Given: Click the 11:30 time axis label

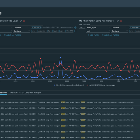Looking at the screenshot, I should (135, 81).
